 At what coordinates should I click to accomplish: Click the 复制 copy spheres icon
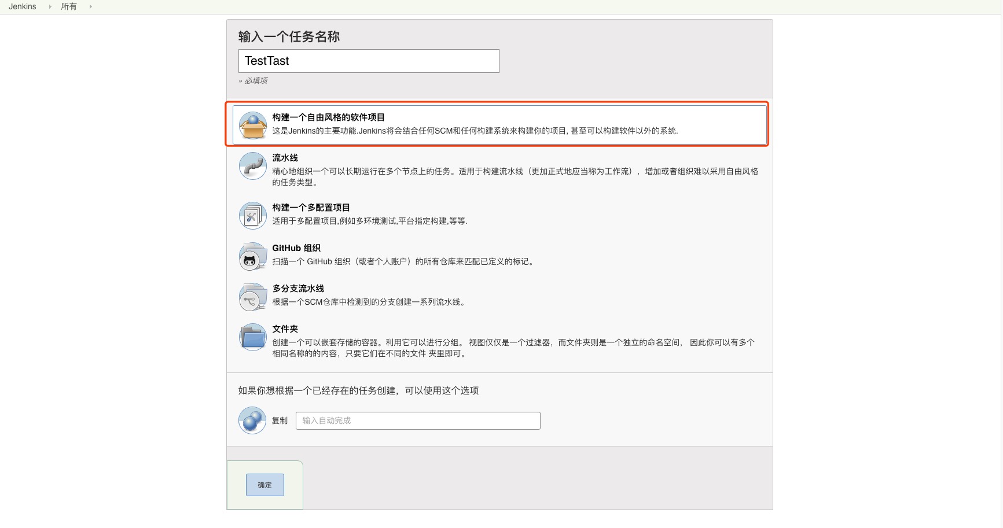(x=252, y=420)
